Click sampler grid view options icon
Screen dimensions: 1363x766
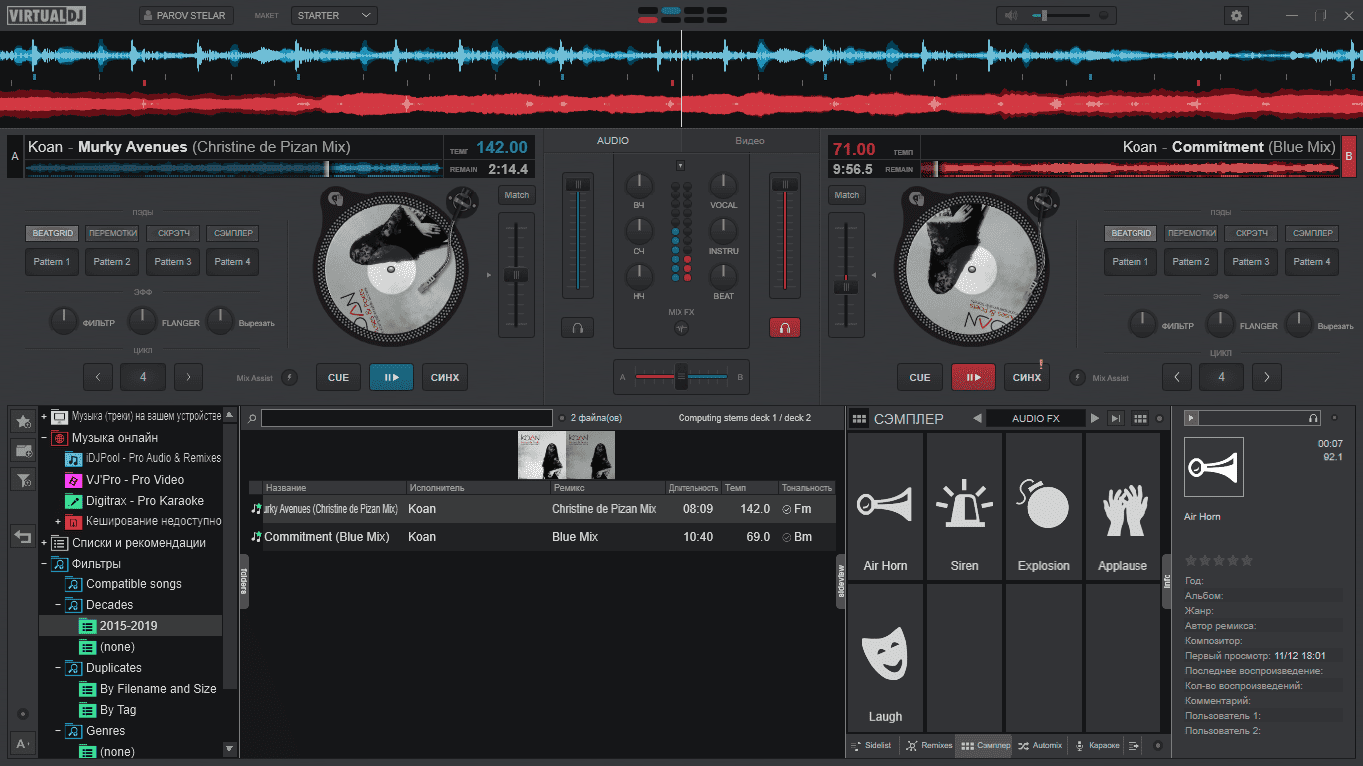click(1139, 419)
